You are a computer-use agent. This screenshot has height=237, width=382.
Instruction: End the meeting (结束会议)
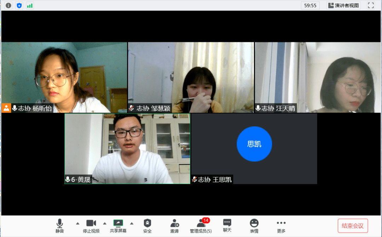click(x=353, y=226)
